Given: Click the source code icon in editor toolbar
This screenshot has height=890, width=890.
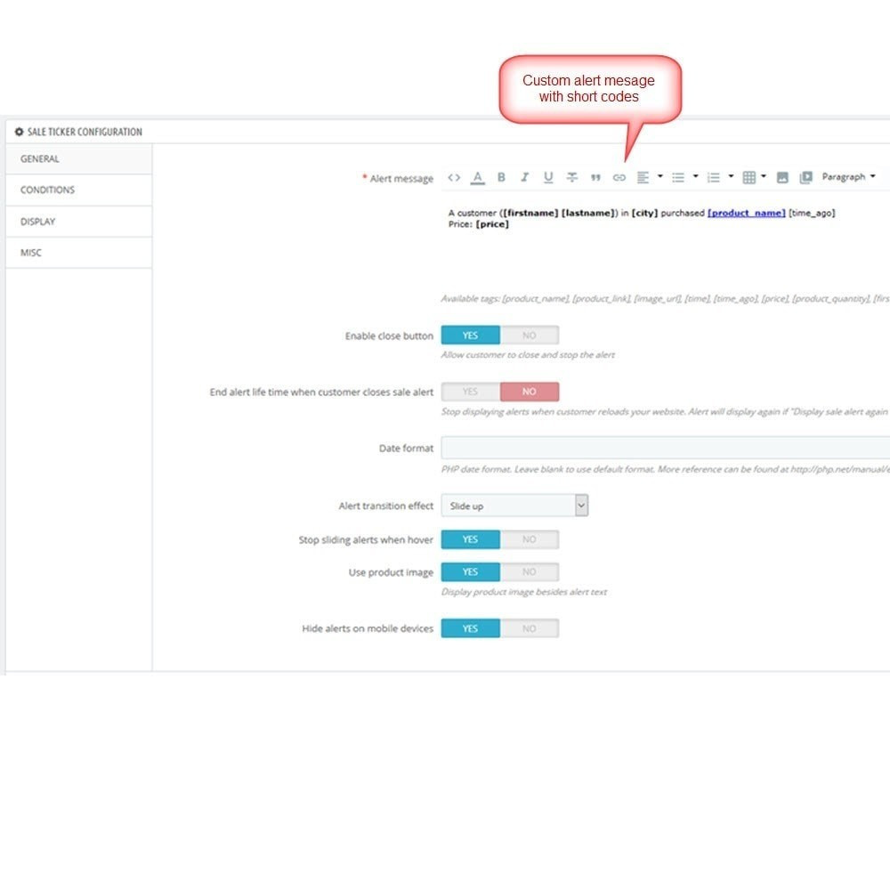Looking at the screenshot, I should (454, 178).
